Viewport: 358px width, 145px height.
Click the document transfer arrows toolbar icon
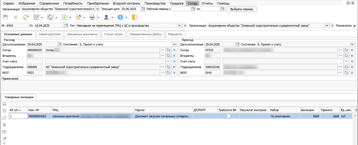click(50, 17)
